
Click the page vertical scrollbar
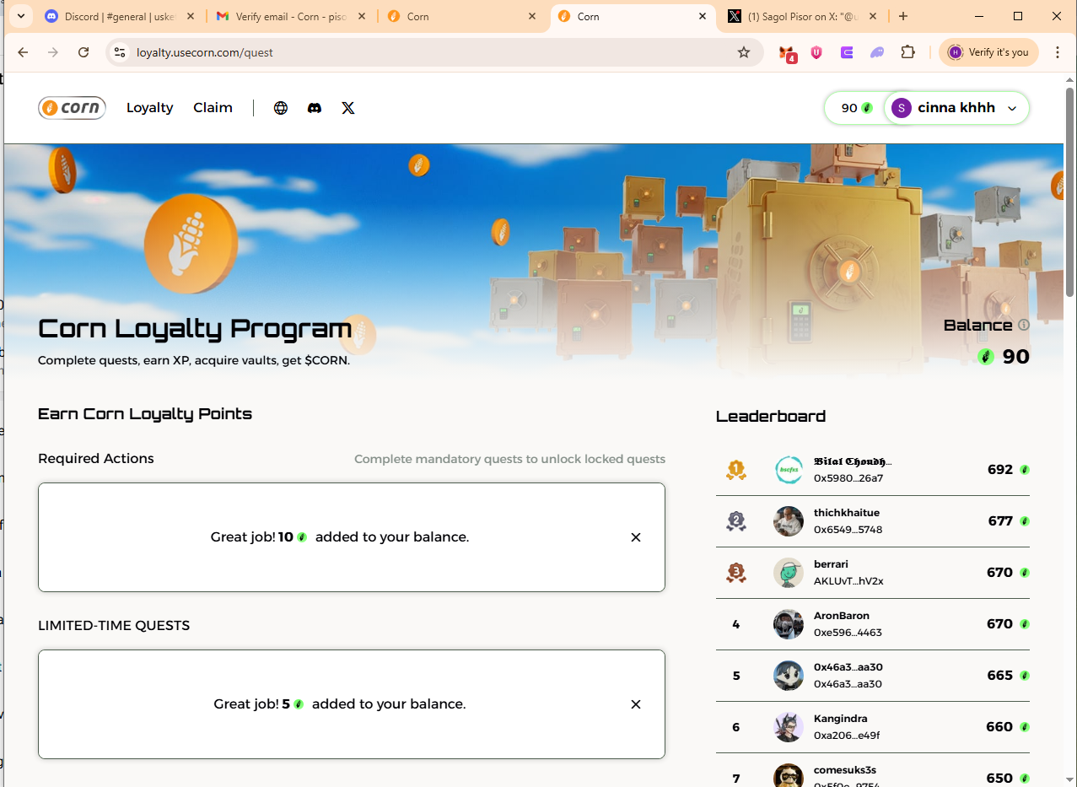click(x=1069, y=191)
